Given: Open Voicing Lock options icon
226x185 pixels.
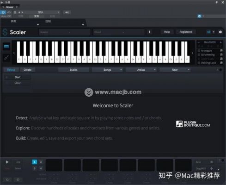Looking at the screenshot, I should point(221,62).
